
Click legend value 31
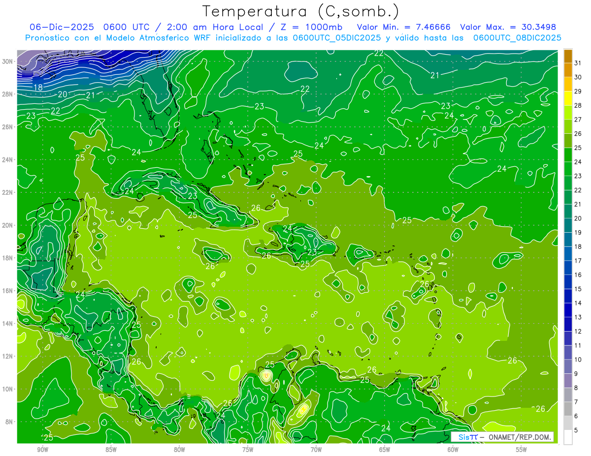coord(578,62)
